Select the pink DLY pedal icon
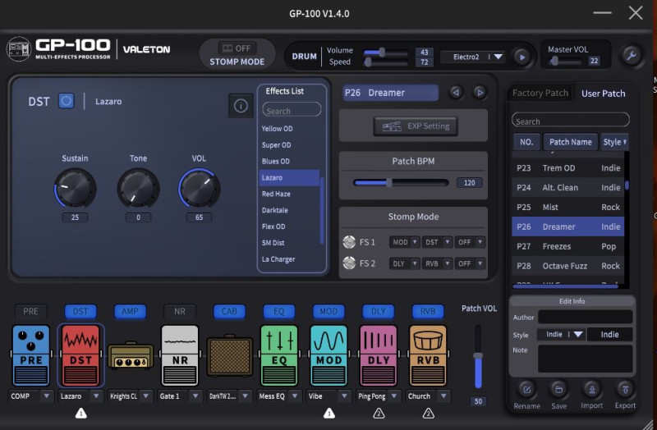 (379, 355)
